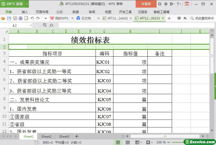This screenshot has width=216, height=145.
Task: Open the D icon dropdown in title bar
Action: pyautogui.click(x=172, y=4)
